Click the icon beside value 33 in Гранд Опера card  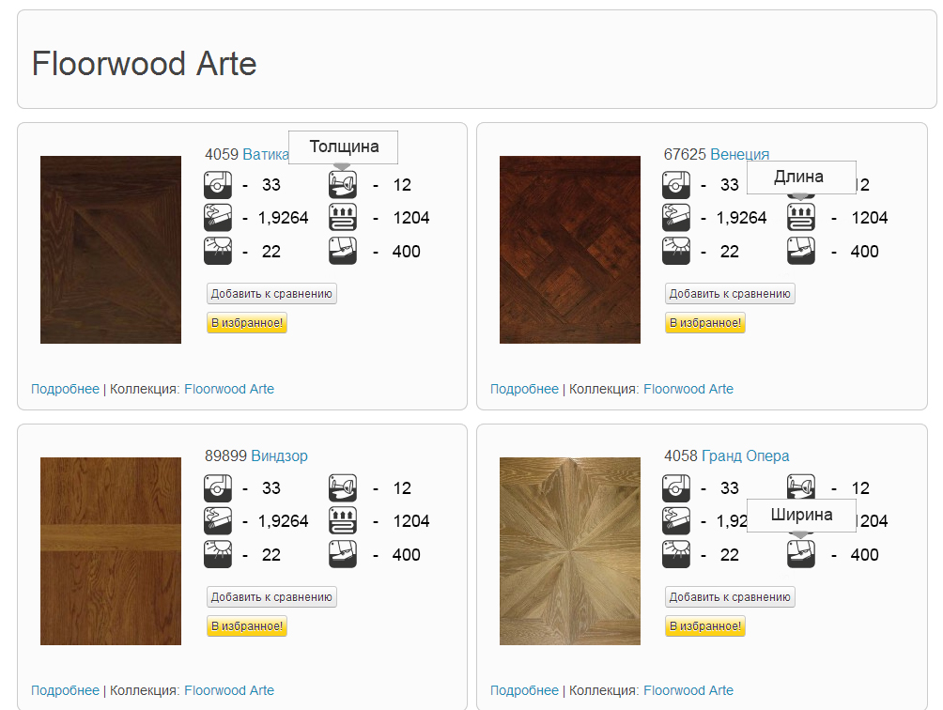(x=676, y=488)
